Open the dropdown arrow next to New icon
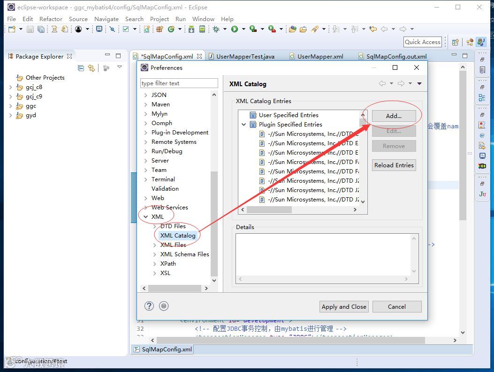Image resolution: width=494 pixels, height=372 pixels. [21, 29]
